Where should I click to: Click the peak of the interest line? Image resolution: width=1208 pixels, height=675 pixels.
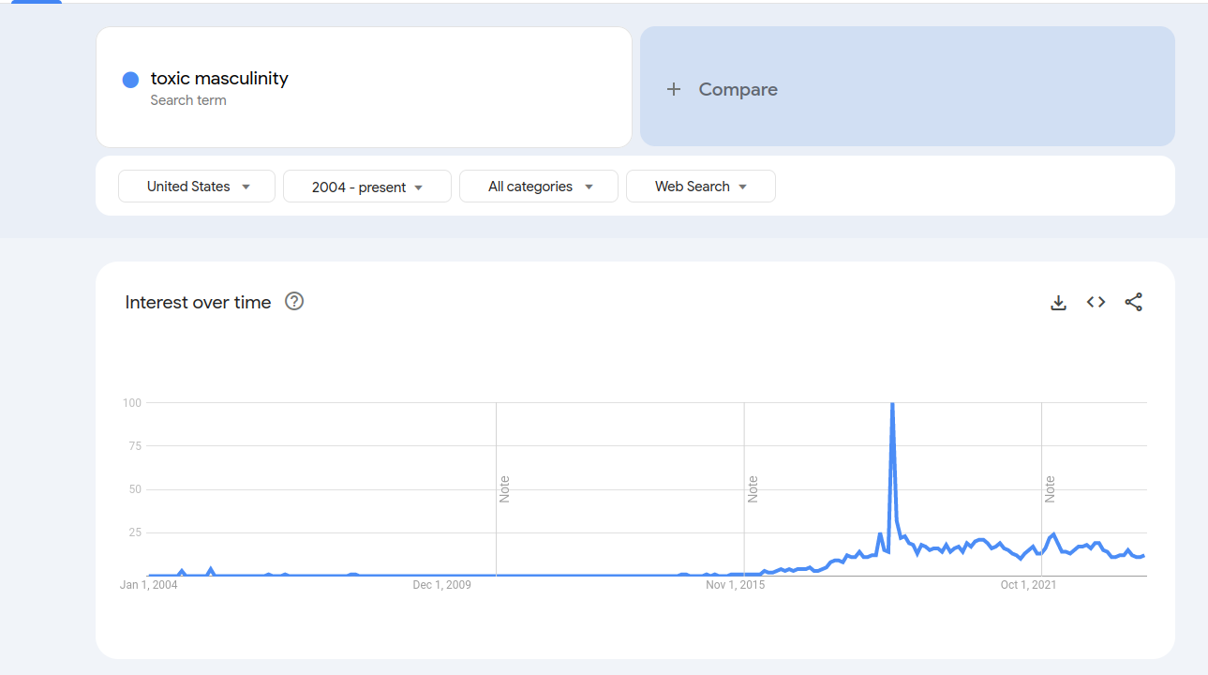(892, 404)
